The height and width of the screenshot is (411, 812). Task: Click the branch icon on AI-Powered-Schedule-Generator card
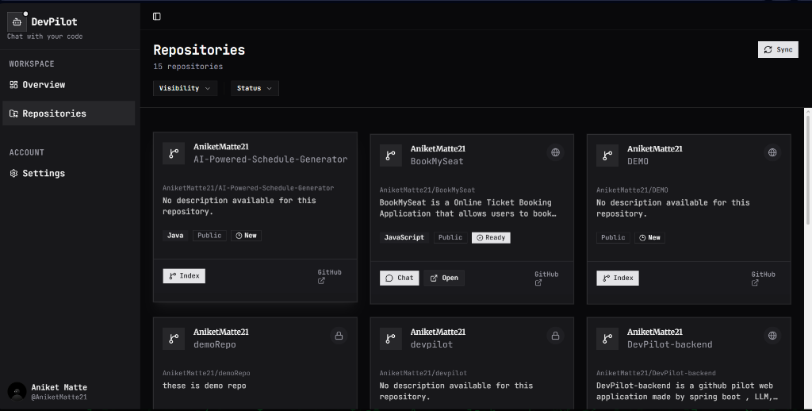[x=174, y=153]
